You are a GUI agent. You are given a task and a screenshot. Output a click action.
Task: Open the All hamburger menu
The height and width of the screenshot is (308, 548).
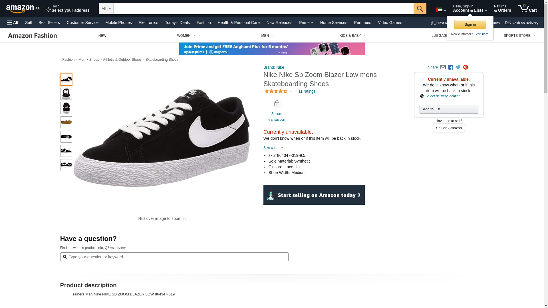click(x=13, y=23)
